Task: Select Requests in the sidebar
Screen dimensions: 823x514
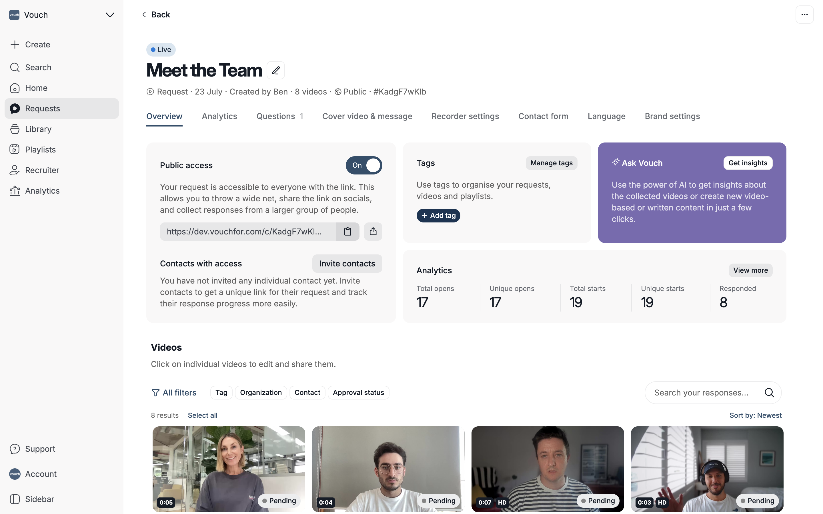Action: click(61, 109)
